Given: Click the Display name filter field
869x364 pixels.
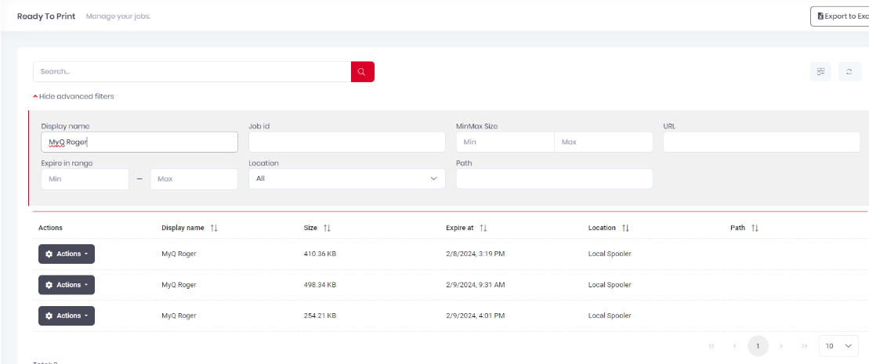Looking at the screenshot, I should [x=139, y=142].
